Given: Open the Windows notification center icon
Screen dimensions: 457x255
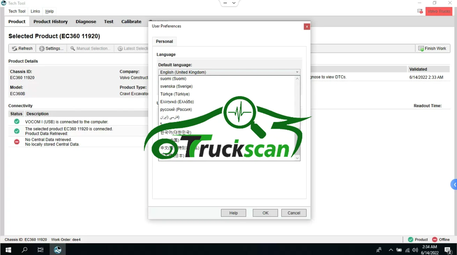Looking at the screenshot, I should (448, 250).
